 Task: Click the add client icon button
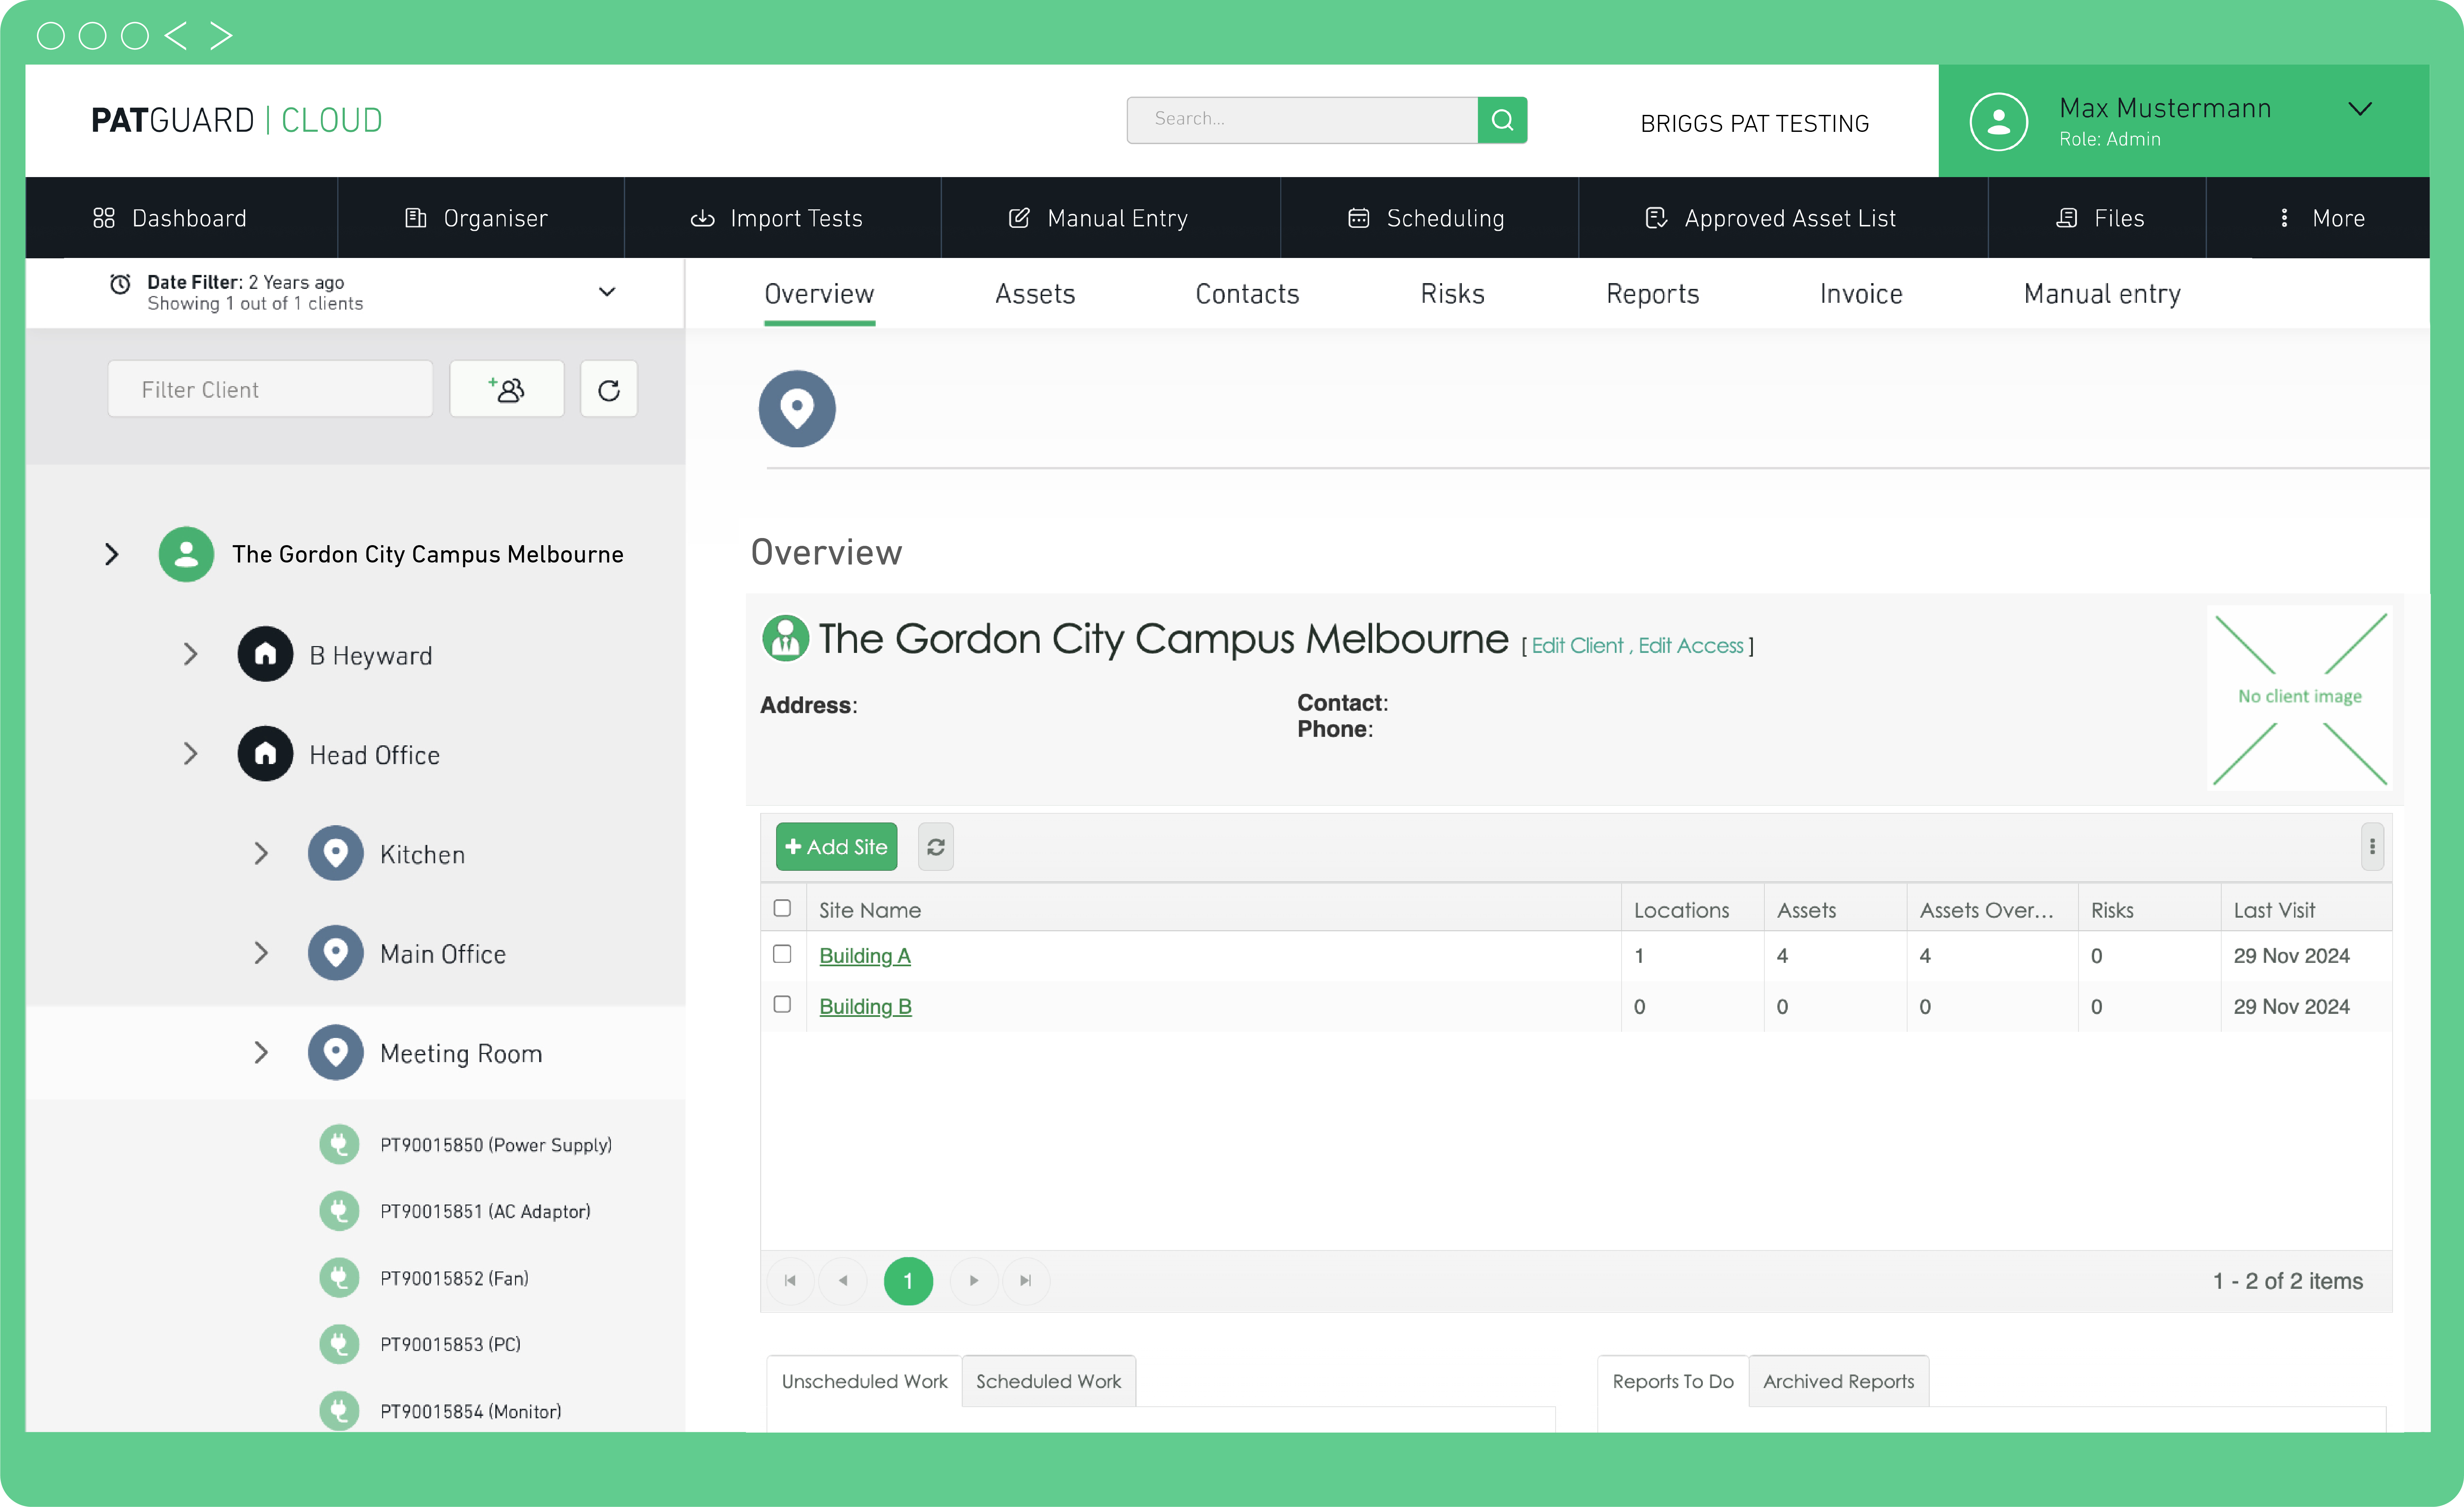click(x=507, y=389)
